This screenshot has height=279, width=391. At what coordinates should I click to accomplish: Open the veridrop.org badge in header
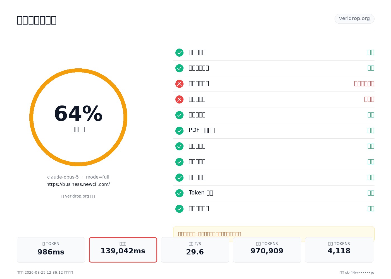(354, 19)
